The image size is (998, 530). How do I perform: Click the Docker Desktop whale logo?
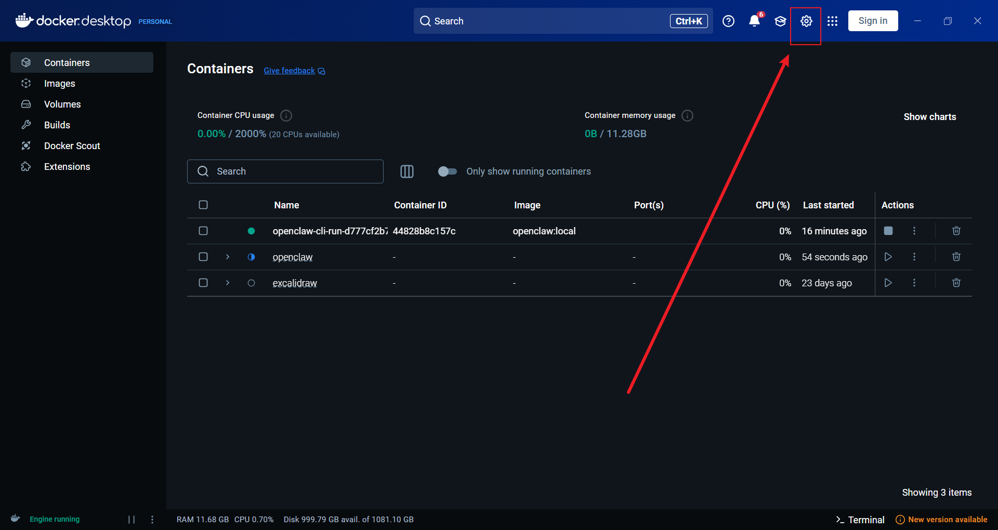24,20
